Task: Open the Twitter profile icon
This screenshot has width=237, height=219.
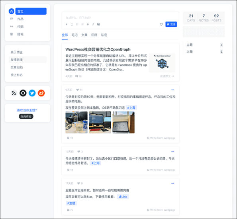Action: [32, 93]
